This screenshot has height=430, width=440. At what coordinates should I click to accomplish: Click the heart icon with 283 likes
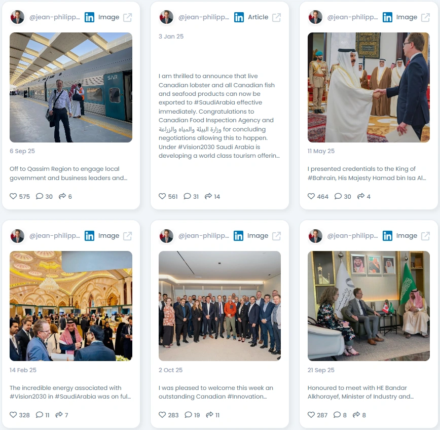162,415
